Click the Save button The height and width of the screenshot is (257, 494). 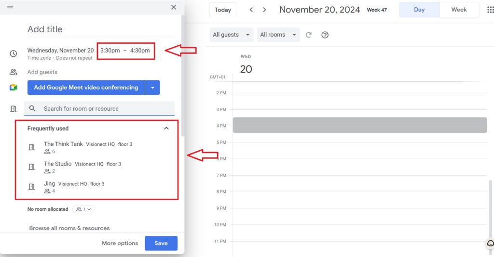(161, 243)
